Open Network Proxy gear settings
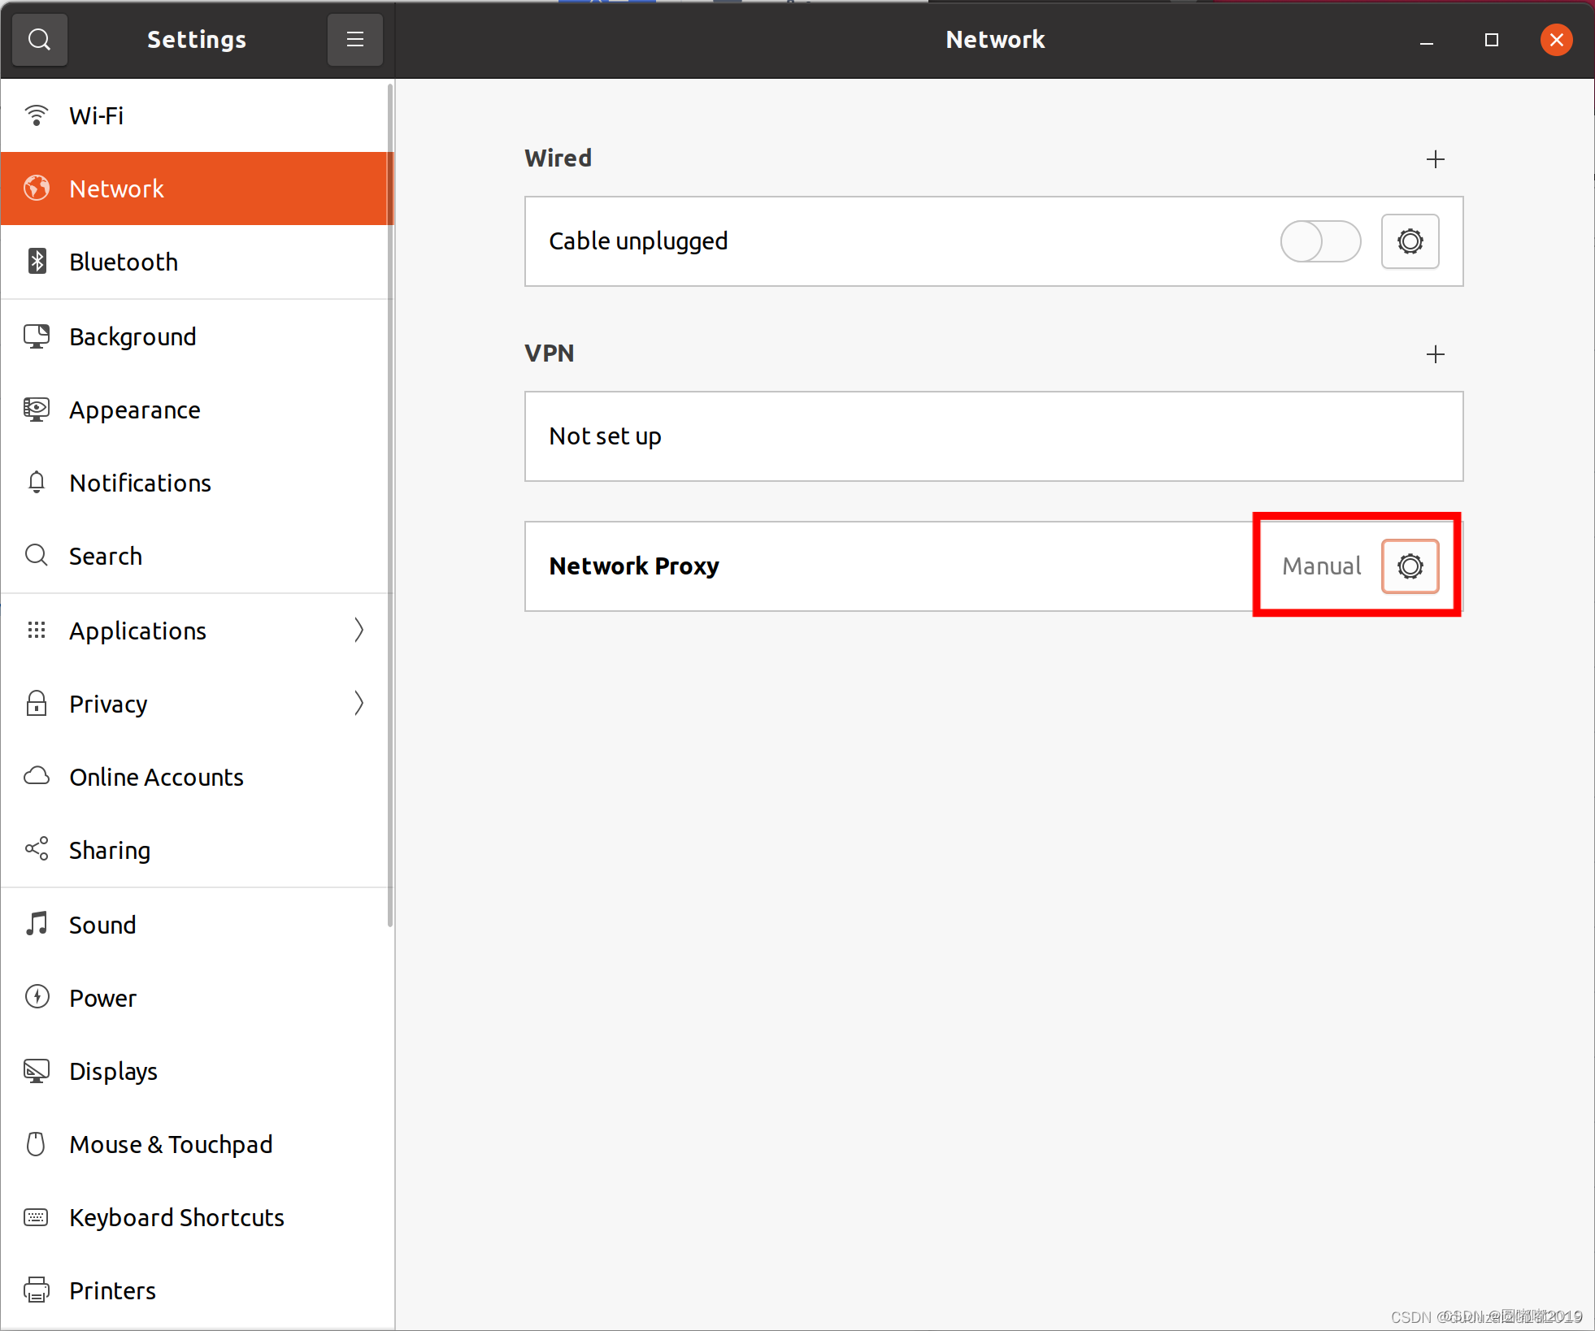The height and width of the screenshot is (1331, 1595). 1410,566
